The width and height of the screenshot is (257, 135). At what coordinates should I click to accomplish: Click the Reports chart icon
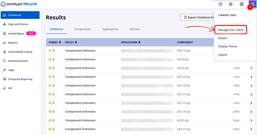[x=5, y=43]
